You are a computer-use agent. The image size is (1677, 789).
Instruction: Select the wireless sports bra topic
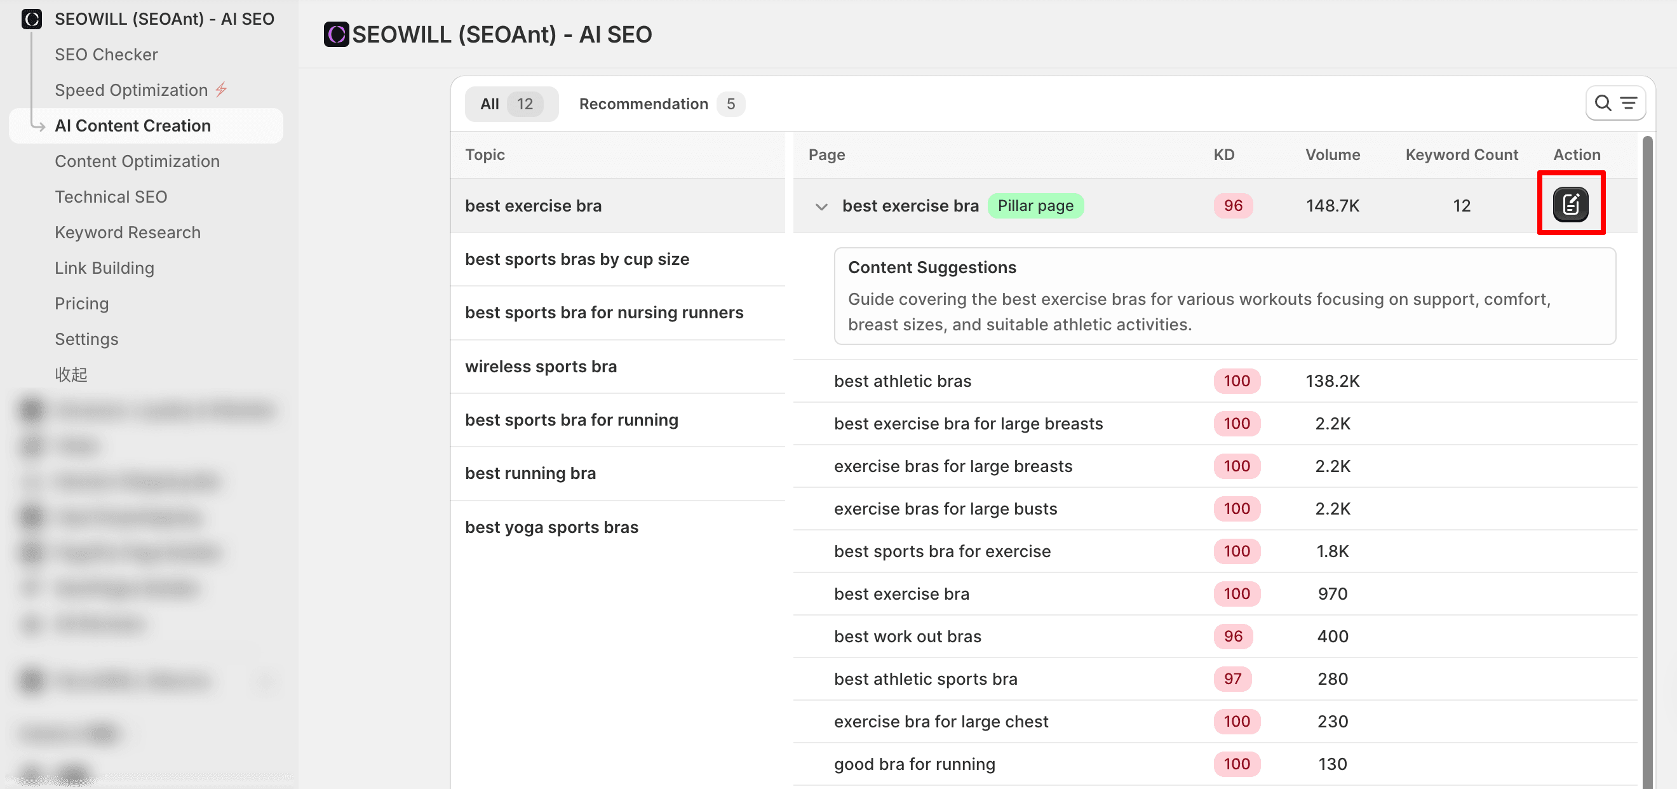point(541,366)
